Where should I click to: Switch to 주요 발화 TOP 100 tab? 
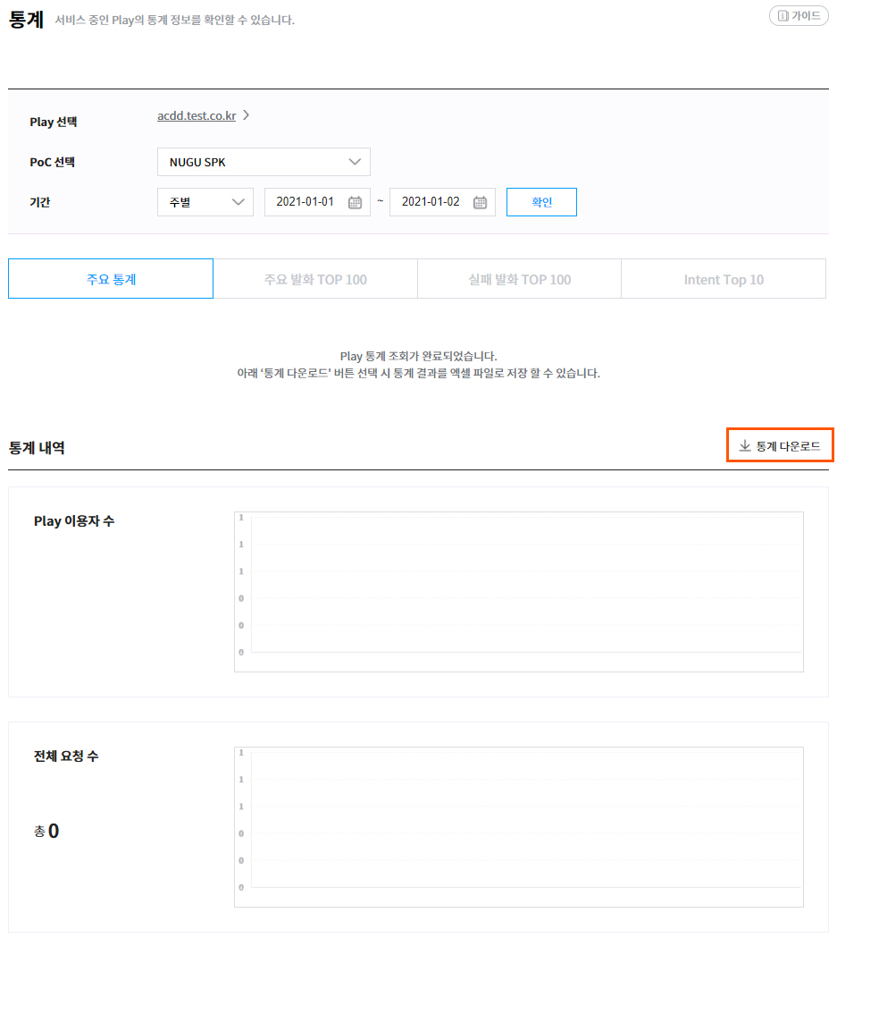coord(315,279)
